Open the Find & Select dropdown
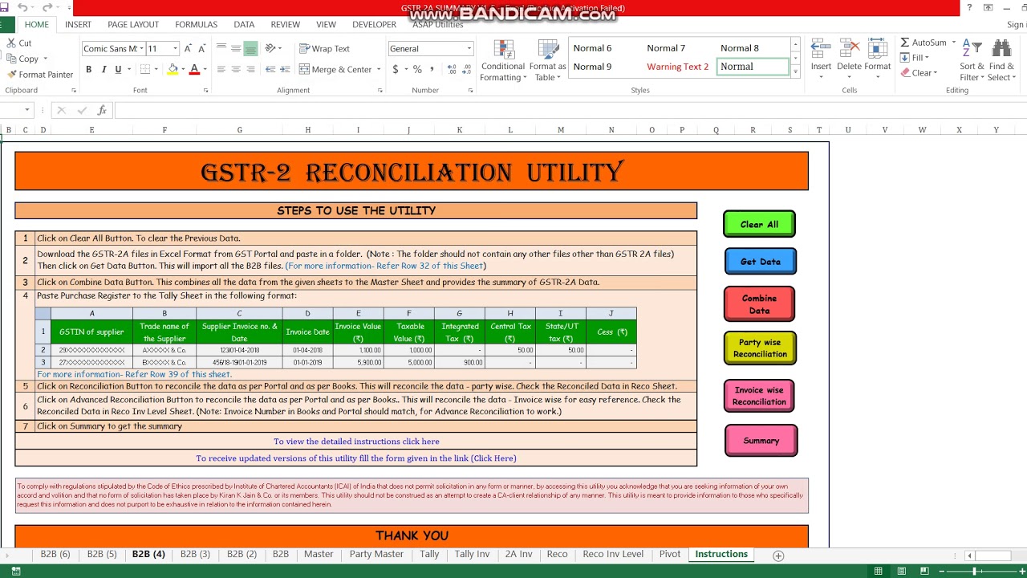Screen dimensions: 1027x578 point(1001,61)
